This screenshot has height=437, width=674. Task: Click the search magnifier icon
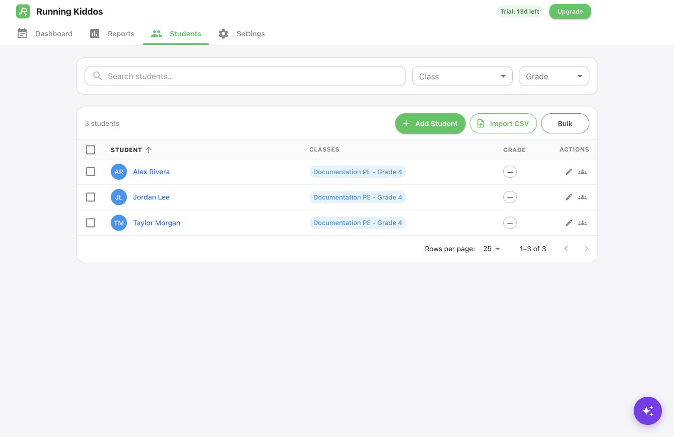pyautogui.click(x=97, y=76)
